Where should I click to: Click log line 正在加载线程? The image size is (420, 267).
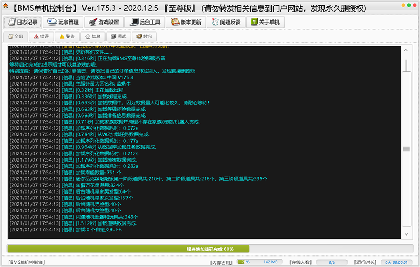pos(67,90)
